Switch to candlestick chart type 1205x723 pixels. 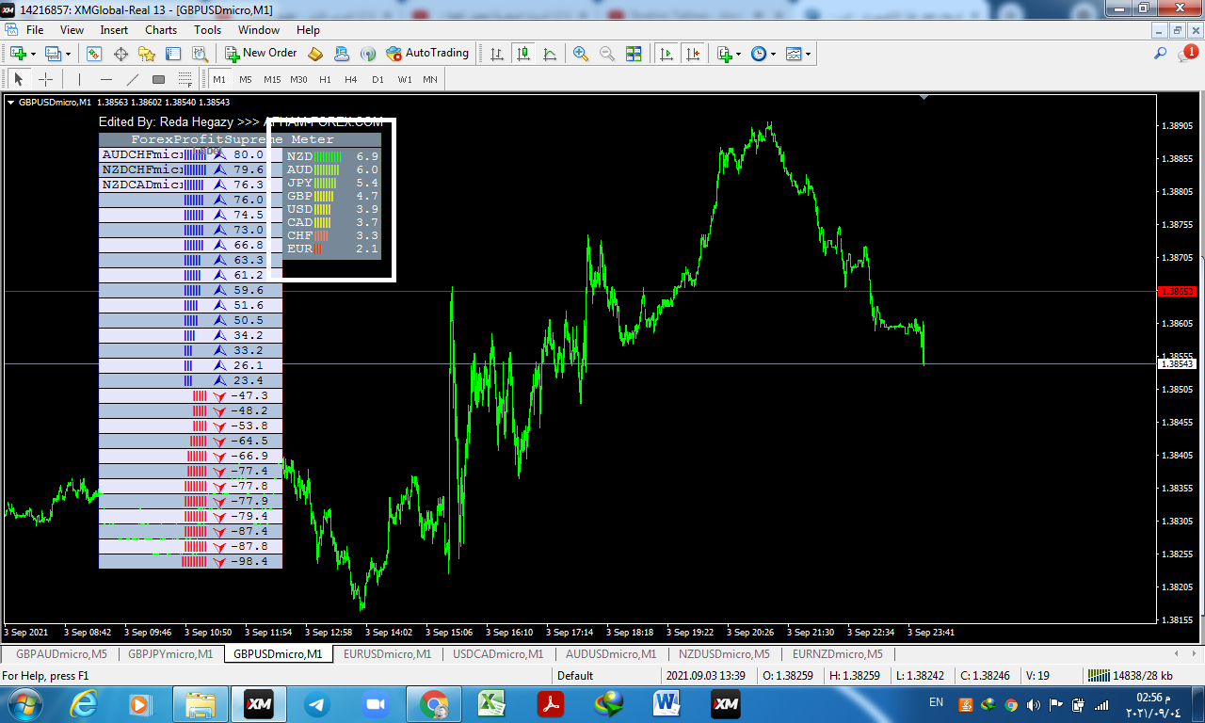(523, 54)
